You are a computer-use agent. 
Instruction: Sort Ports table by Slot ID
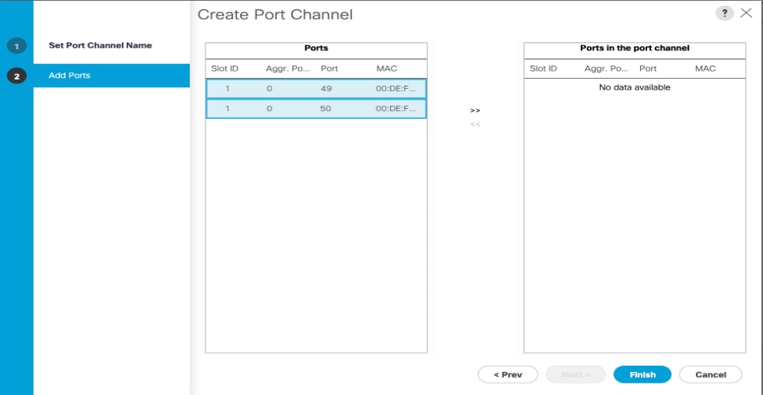pyautogui.click(x=225, y=69)
